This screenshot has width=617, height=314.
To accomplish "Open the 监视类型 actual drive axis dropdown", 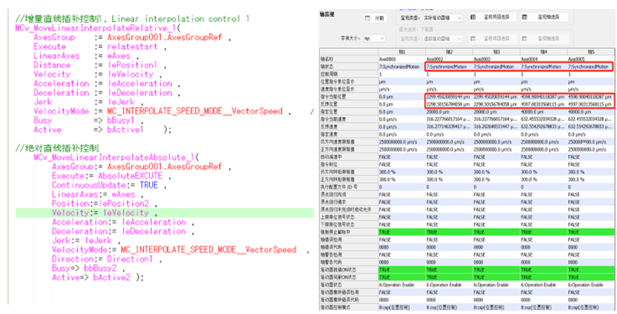I will (443, 18).
